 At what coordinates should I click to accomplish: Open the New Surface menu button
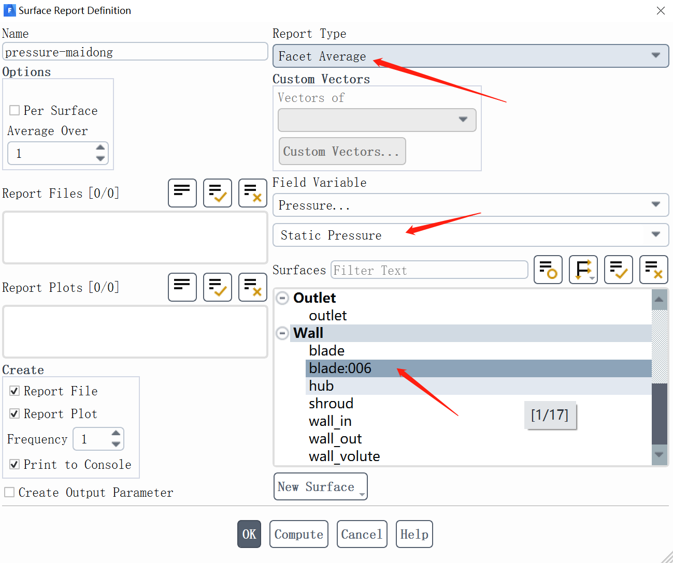pyautogui.click(x=320, y=486)
